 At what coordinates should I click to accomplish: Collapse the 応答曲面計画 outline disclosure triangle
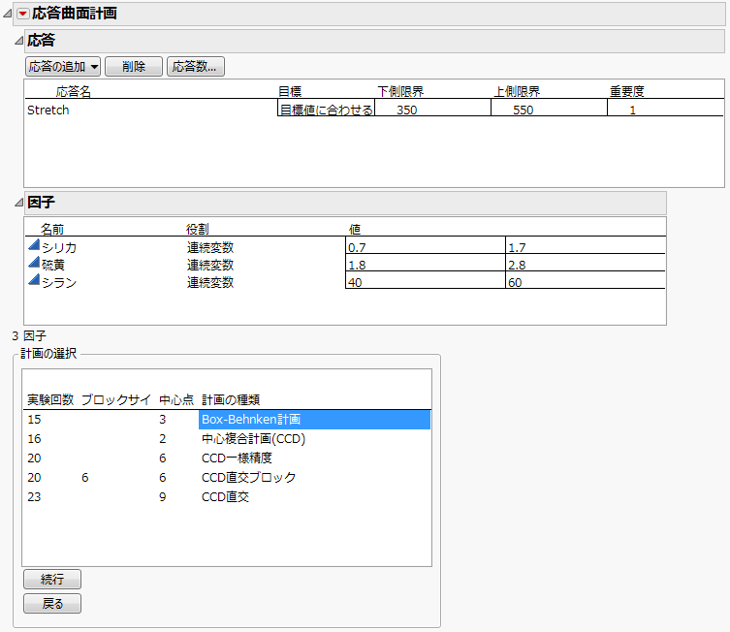[x=8, y=14]
